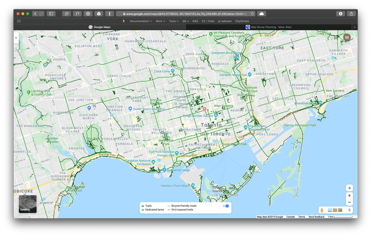Screen dimensions: 371x236
Task: Click the runner bookmark icon
Action: pos(123,21)
